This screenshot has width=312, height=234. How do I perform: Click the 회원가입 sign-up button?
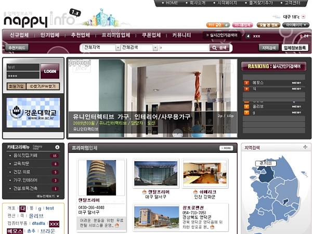point(16,86)
